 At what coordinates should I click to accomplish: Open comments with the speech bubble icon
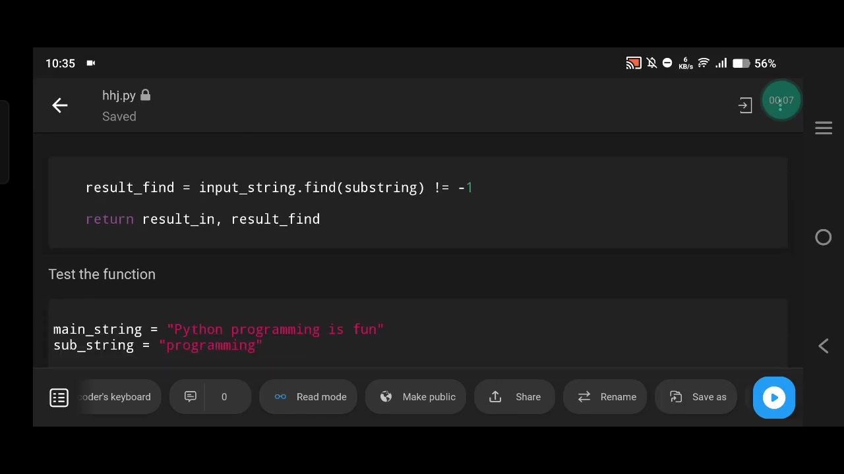coord(191,396)
